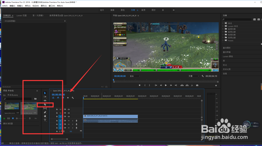Toggle sync lock on track V2

tap(65, 113)
